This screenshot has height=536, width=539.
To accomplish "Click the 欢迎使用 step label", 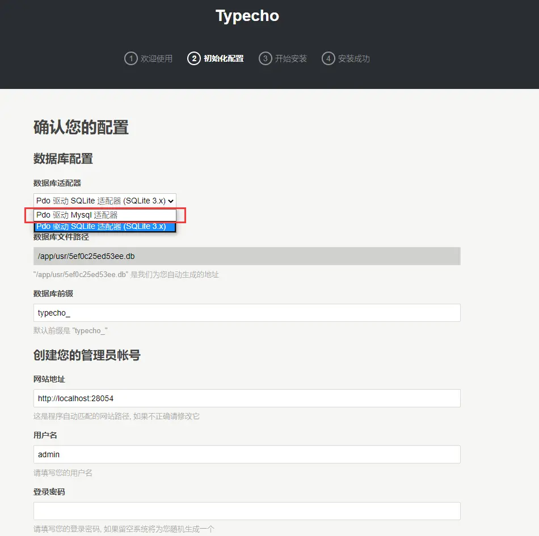I will [x=157, y=59].
